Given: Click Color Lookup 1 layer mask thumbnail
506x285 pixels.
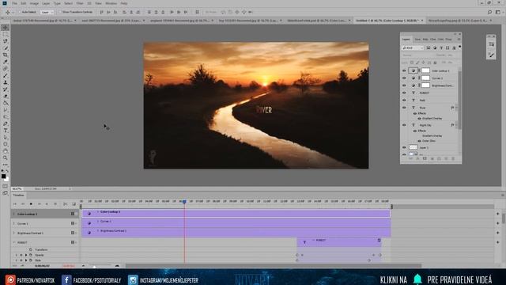Looking at the screenshot, I should pos(425,70).
